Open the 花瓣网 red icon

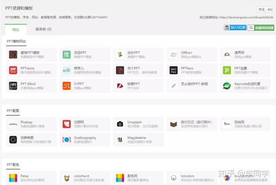tap(67, 124)
